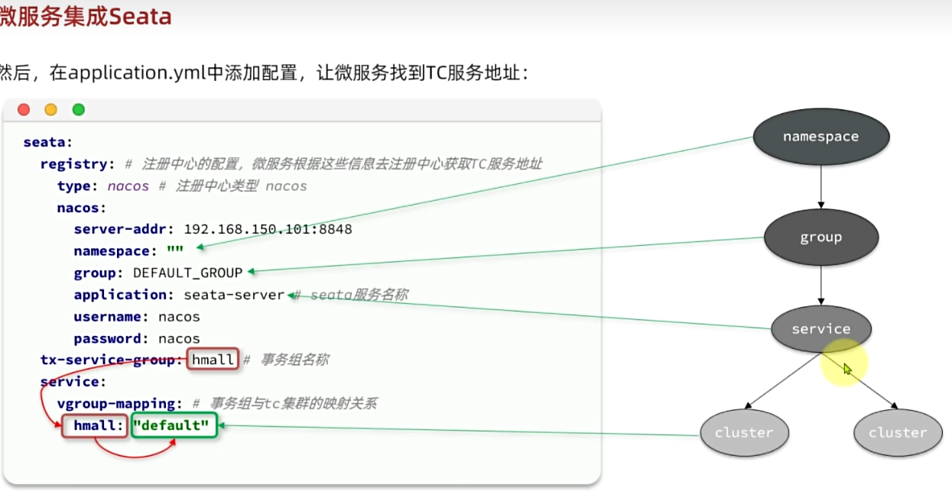
Task: Click the red dot in code window
Action: (x=24, y=110)
